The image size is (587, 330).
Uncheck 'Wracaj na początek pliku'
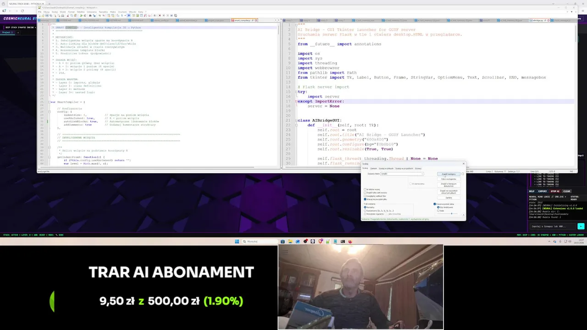pyautogui.click(x=365, y=199)
